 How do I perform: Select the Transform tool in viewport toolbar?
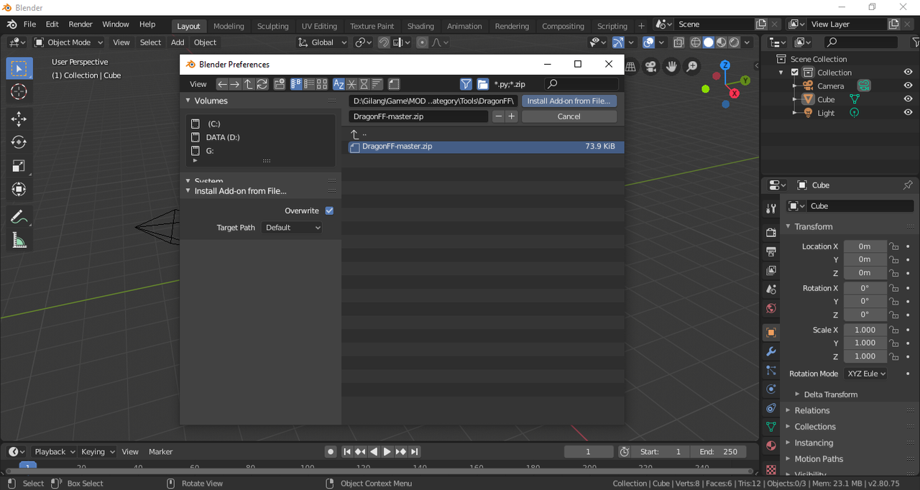(19, 190)
